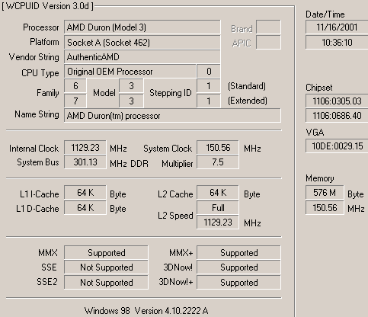Select the 3DNow!+ Supported status box

click(238, 282)
